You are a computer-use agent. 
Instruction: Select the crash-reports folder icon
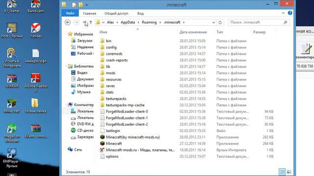[x=103, y=60]
